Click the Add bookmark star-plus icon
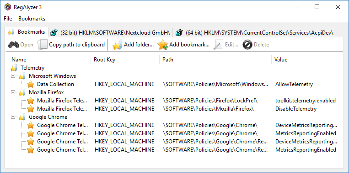The height and width of the screenshot is (173, 349). point(163,45)
